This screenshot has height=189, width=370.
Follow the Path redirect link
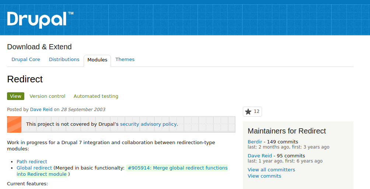32,162
